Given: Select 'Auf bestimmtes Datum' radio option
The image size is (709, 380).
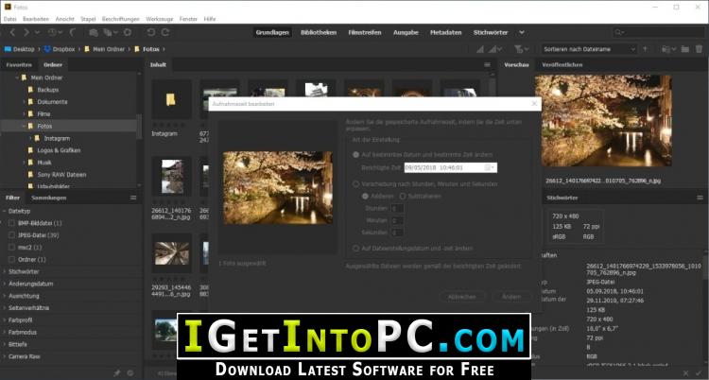Looking at the screenshot, I should tap(355, 155).
